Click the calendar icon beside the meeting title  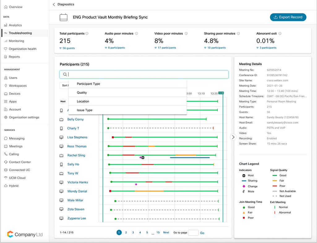(x=64, y=17)
